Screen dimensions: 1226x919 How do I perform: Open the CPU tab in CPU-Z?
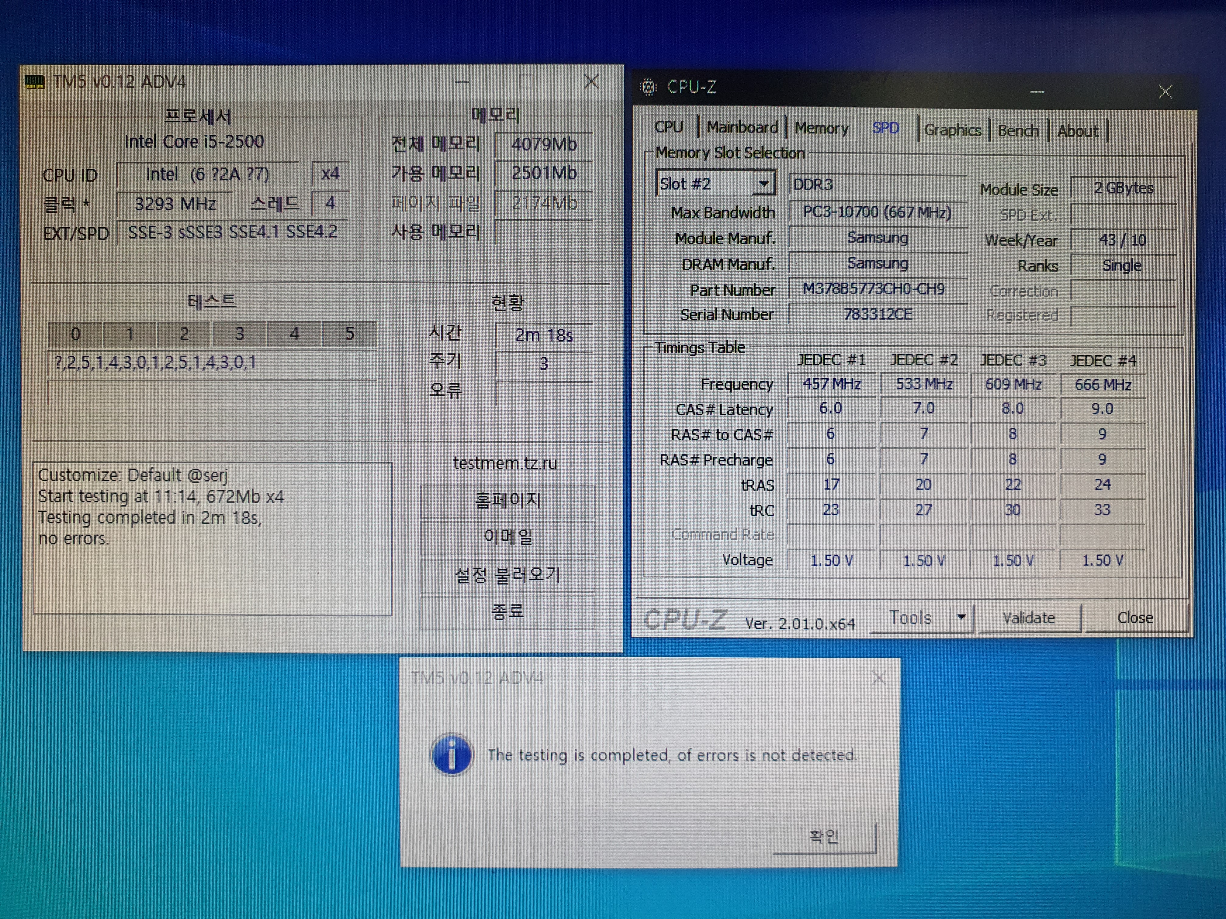(x=668, y=127)
